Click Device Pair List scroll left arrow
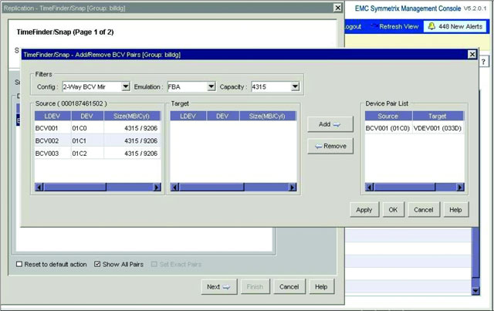 click(x=370, y=188)
